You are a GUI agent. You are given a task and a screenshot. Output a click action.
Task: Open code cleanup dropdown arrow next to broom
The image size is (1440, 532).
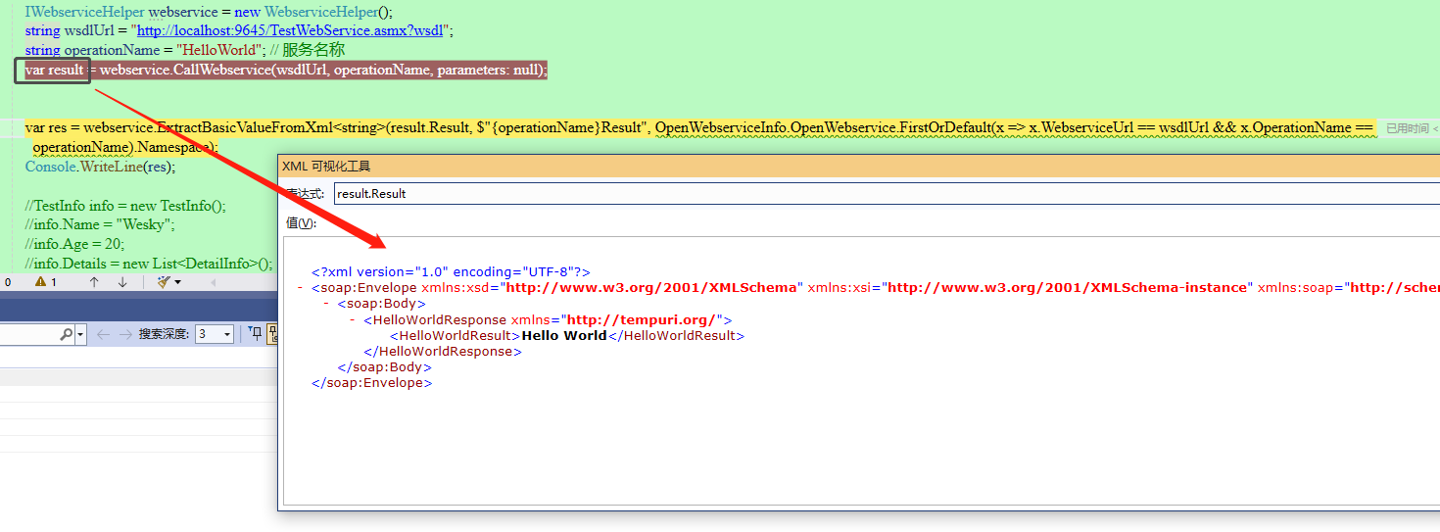(x=177, y=282)
